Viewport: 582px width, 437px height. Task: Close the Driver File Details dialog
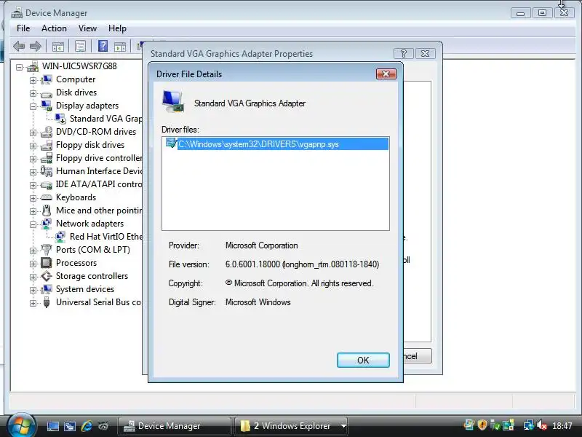[386, 74]
